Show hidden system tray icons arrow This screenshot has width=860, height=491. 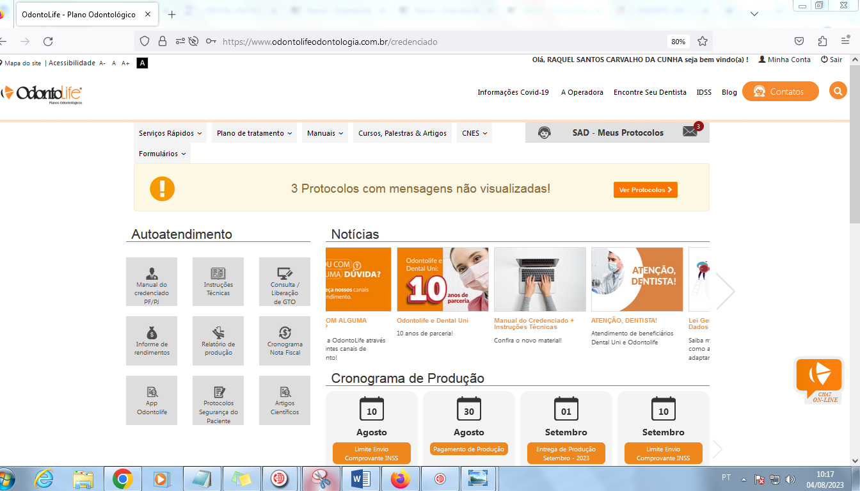pyautogui.click(x=744, y=479)
